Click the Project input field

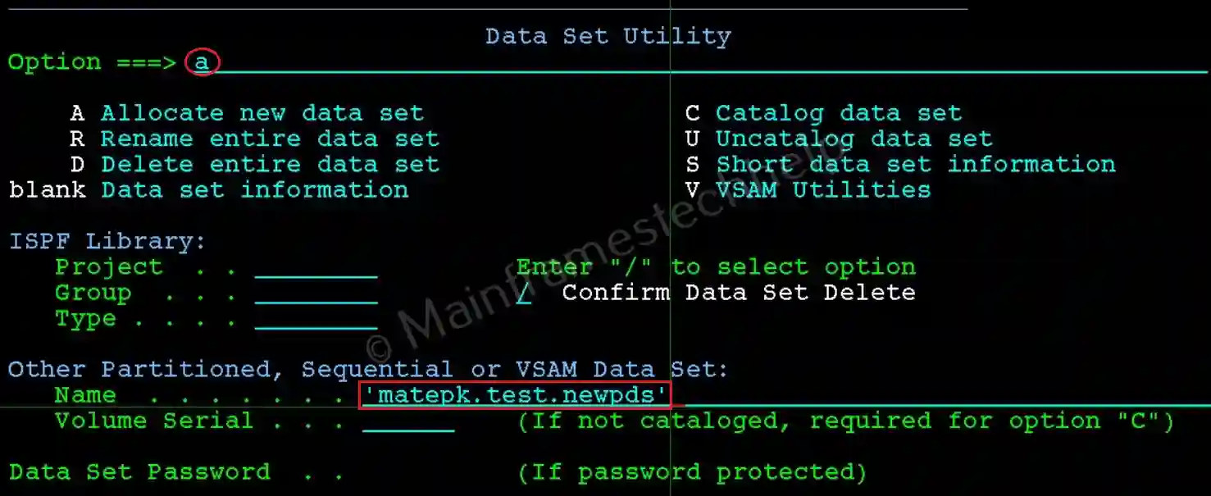tap(316, 268)
